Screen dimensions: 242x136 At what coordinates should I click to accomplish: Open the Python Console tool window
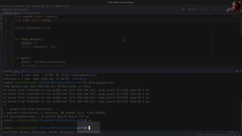67,132
